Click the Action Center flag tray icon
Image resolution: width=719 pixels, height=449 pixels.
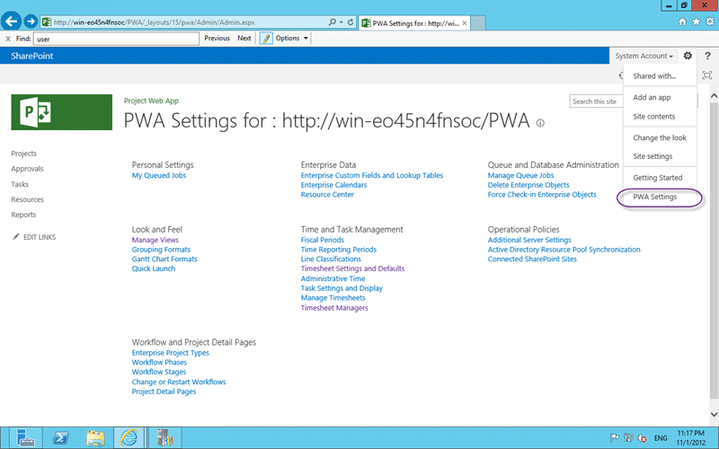pyautogui.click(x=615, y=437)
